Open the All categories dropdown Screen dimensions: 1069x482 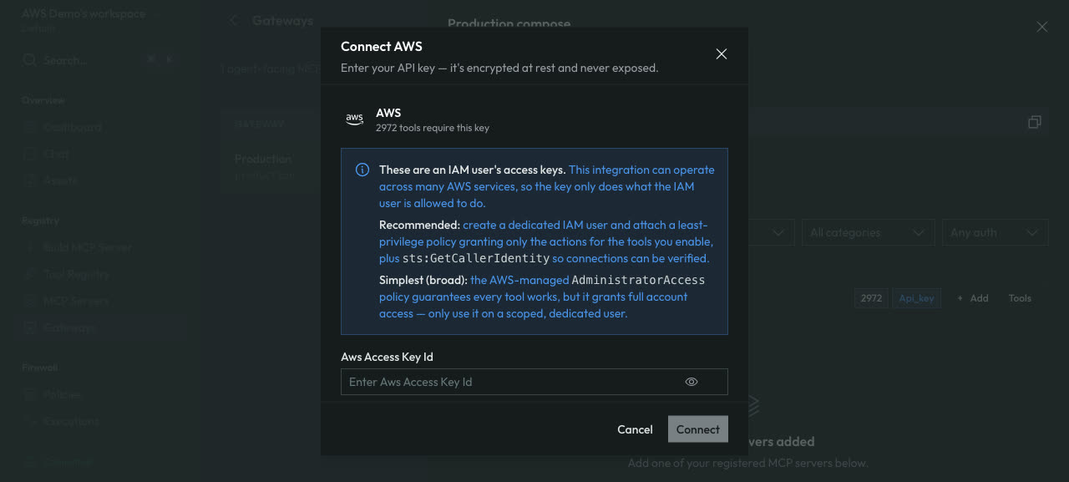(x=867, y=232)
